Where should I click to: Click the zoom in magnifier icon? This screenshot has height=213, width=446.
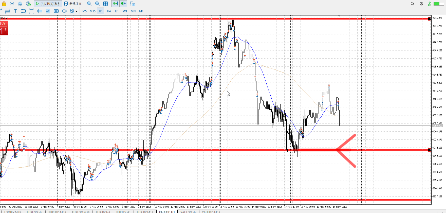click(x=89, y=4)
